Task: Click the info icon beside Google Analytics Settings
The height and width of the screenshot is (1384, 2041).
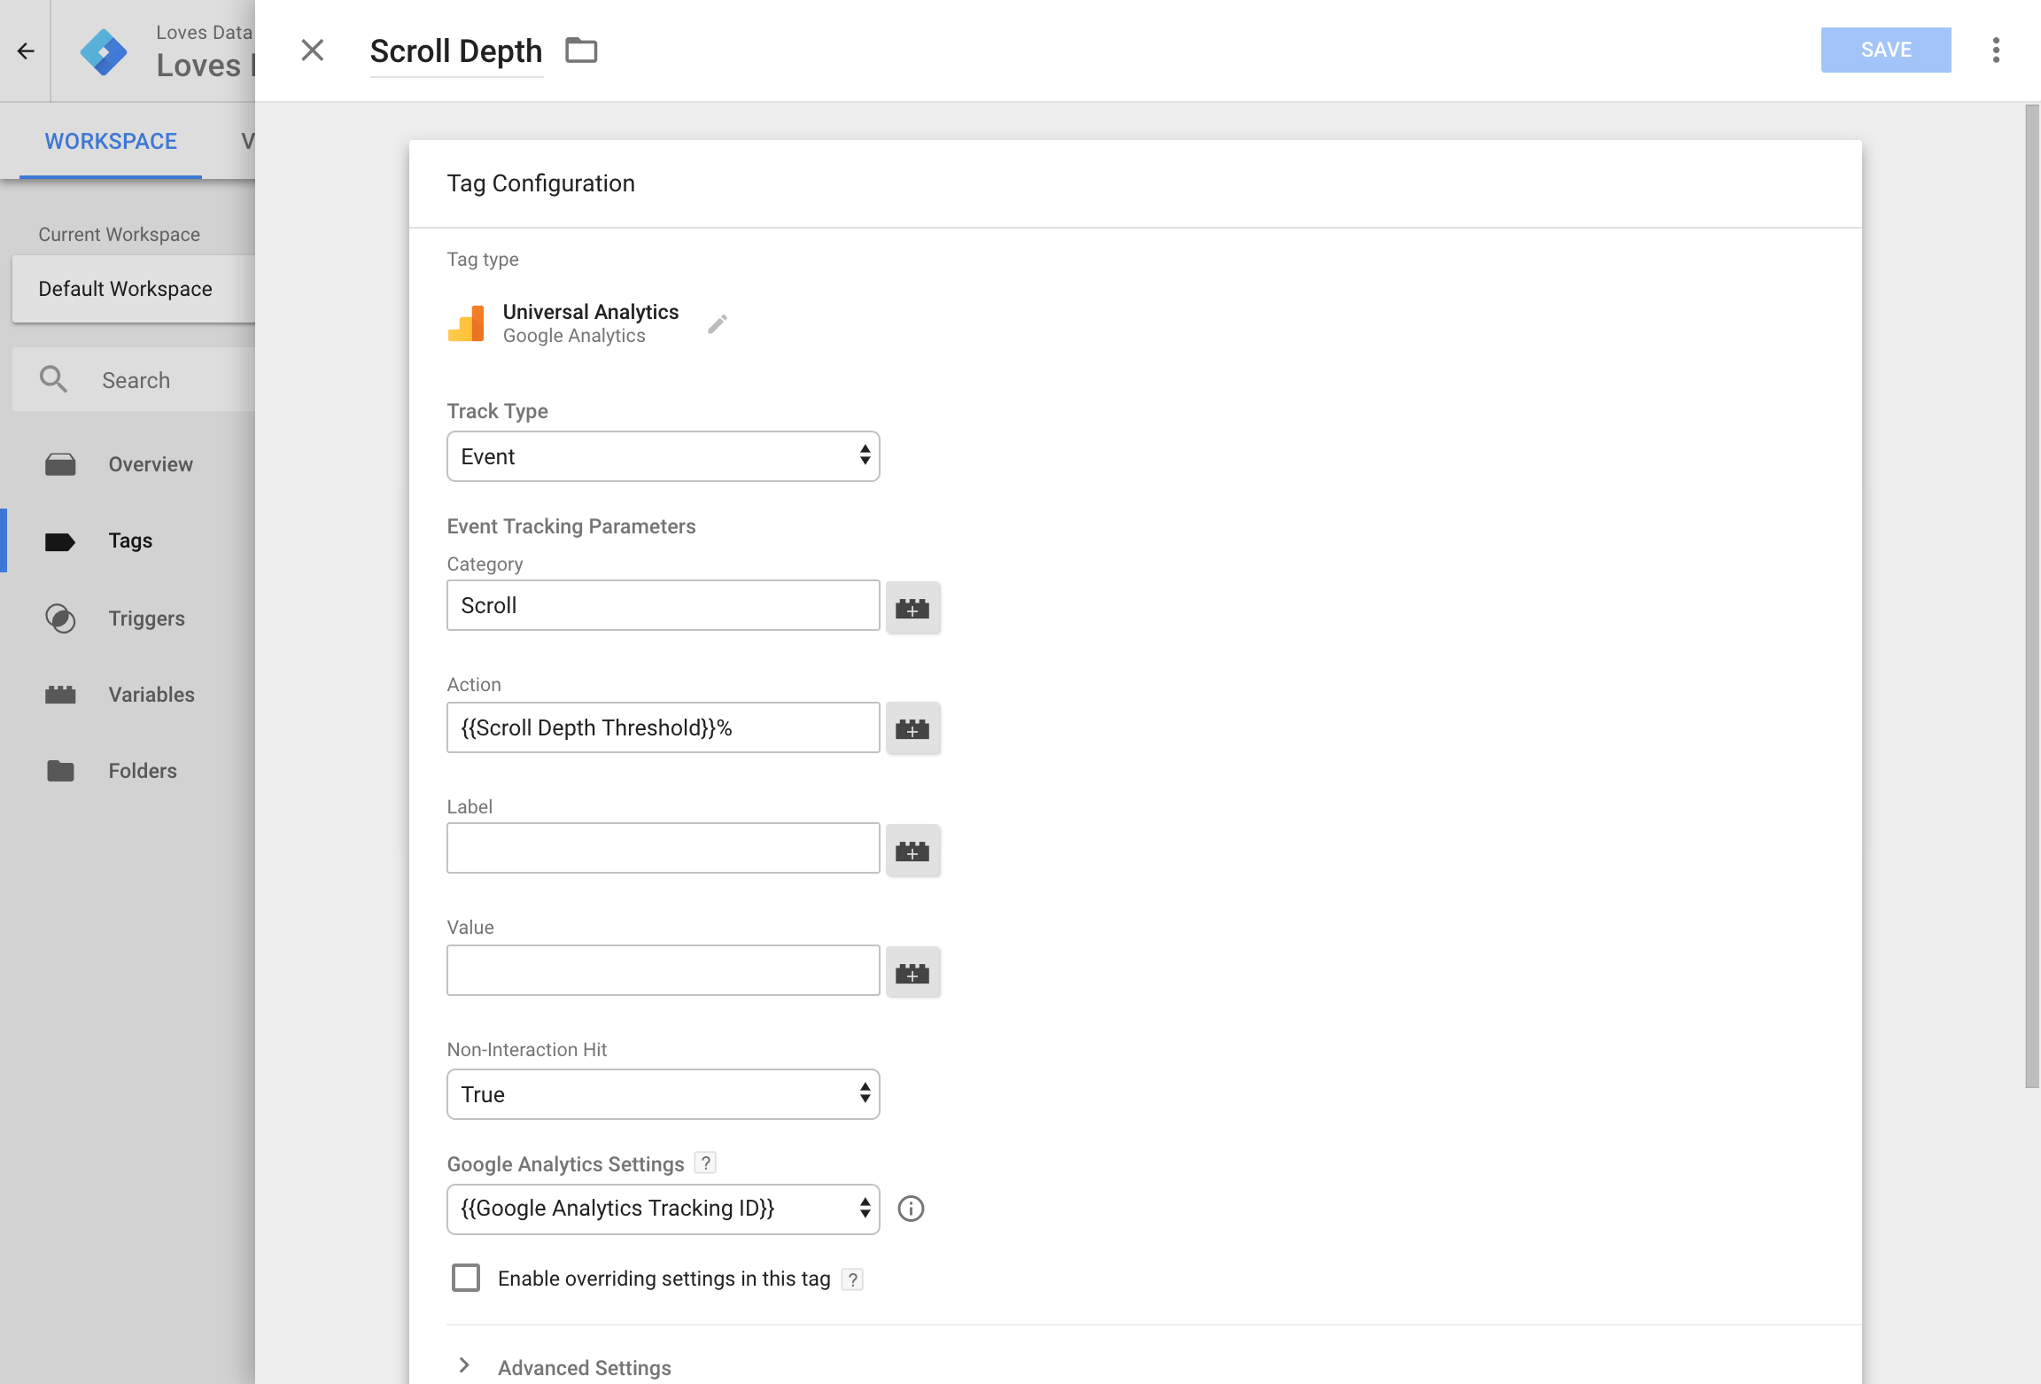Action: [912, 1208]
